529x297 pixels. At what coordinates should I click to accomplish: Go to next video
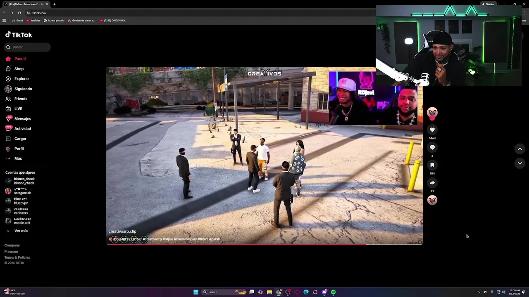tap(520, 163)
